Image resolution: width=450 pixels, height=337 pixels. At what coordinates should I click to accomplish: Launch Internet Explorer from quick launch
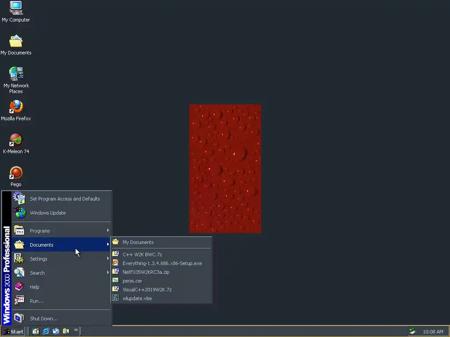tap(46, 331)
